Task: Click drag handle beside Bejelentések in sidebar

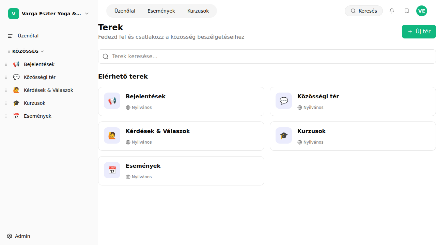Action: click(x=6, y=64)
